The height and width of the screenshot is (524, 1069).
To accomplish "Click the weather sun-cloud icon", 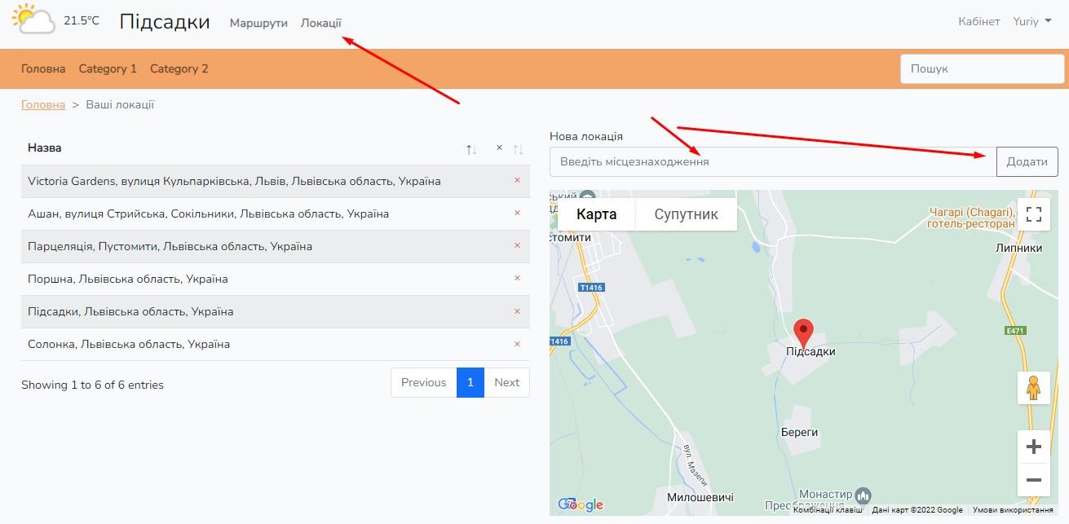I will tap(33, 20).
